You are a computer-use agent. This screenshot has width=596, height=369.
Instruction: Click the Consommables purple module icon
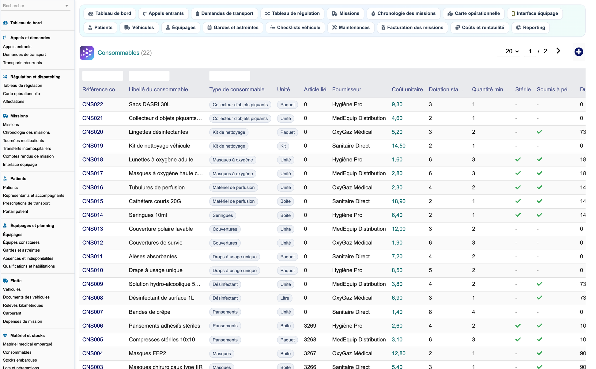pos(87,53)
